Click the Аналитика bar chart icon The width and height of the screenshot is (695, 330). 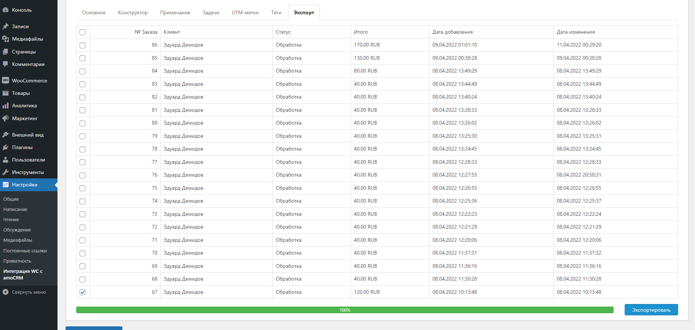[x=5, y=105]
